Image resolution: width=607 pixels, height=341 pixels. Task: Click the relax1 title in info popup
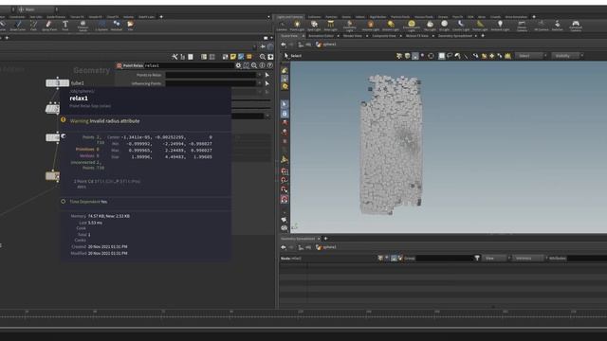click(x=79, y=99)
